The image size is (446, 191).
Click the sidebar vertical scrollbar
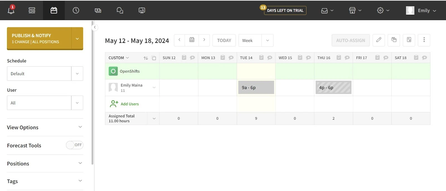(x=93, y=92)
